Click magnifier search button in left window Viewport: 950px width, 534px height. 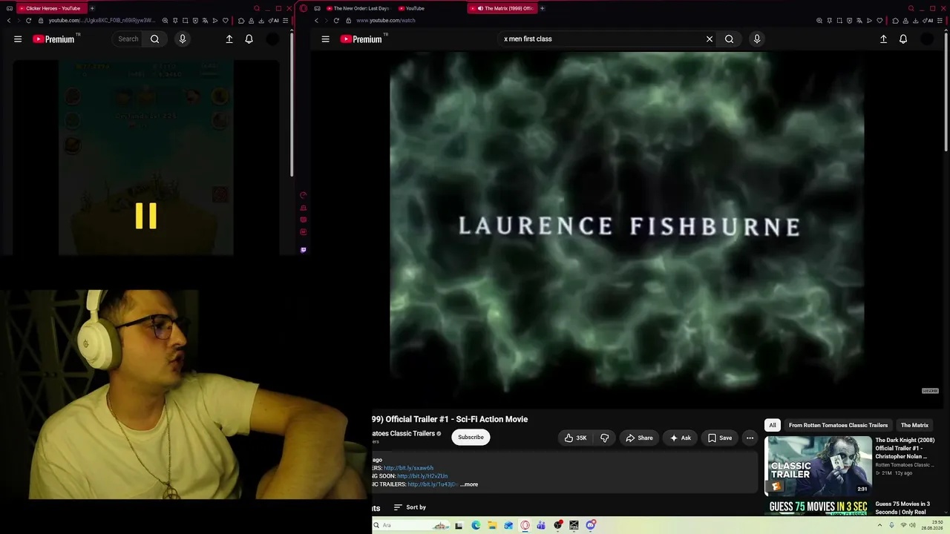coord(154,39)
